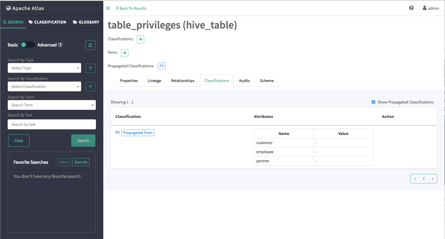This screenshot has height=239, width=445.
Task: Click the employee attribute cell
Action: tap(284, 152)
